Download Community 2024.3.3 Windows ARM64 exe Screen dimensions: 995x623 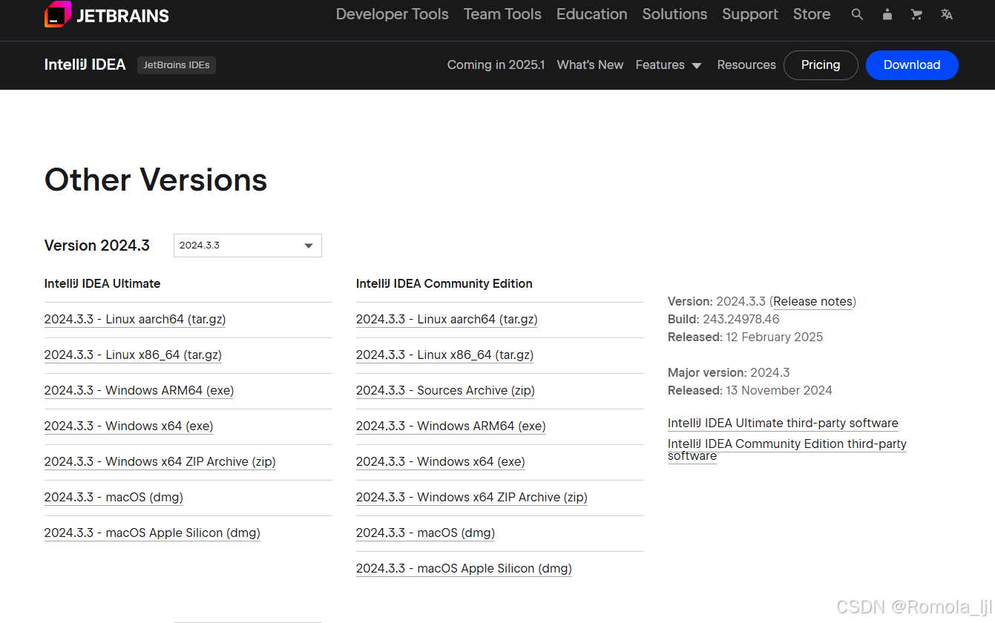coord(450,426)
